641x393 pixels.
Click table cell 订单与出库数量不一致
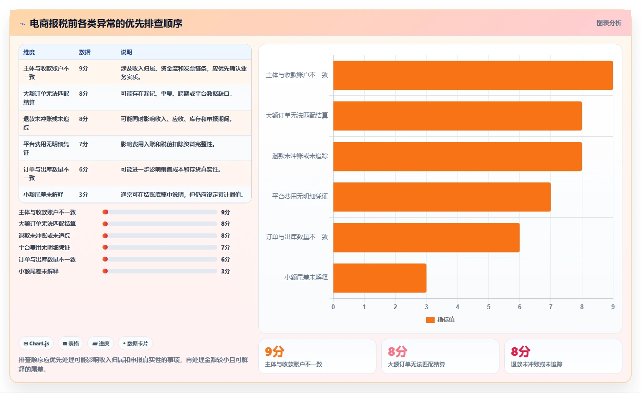[x=46, y=173]
